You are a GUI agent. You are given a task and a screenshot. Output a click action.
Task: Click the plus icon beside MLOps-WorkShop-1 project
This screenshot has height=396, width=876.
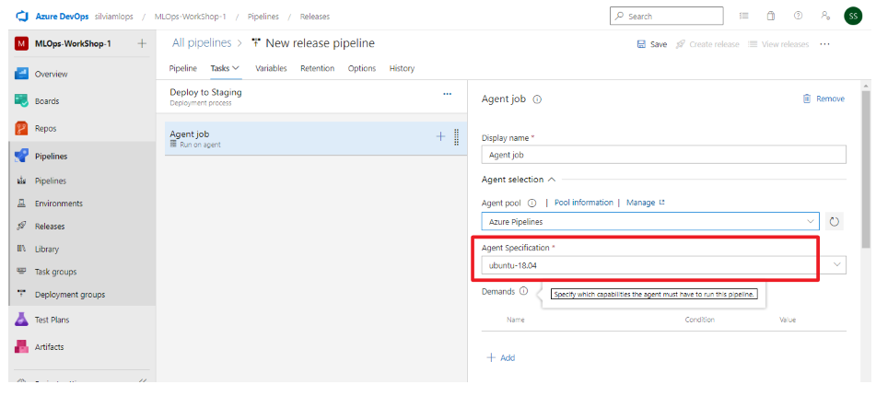pyautogui.click(x=142, y=43)
